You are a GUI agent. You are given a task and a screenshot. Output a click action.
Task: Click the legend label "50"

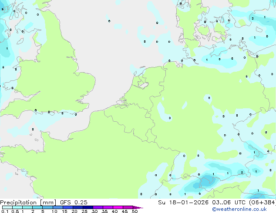click(x=135, y=211)
